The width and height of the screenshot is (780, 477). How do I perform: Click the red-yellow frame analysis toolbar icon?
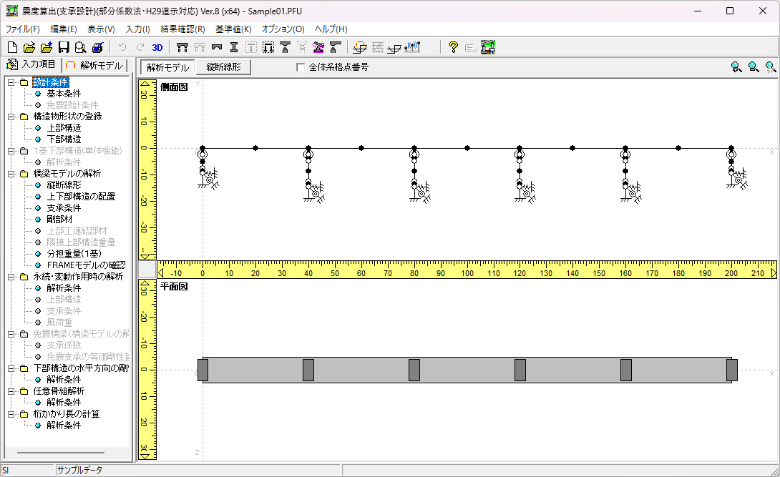pyautogui.click(x=360, y=47)
